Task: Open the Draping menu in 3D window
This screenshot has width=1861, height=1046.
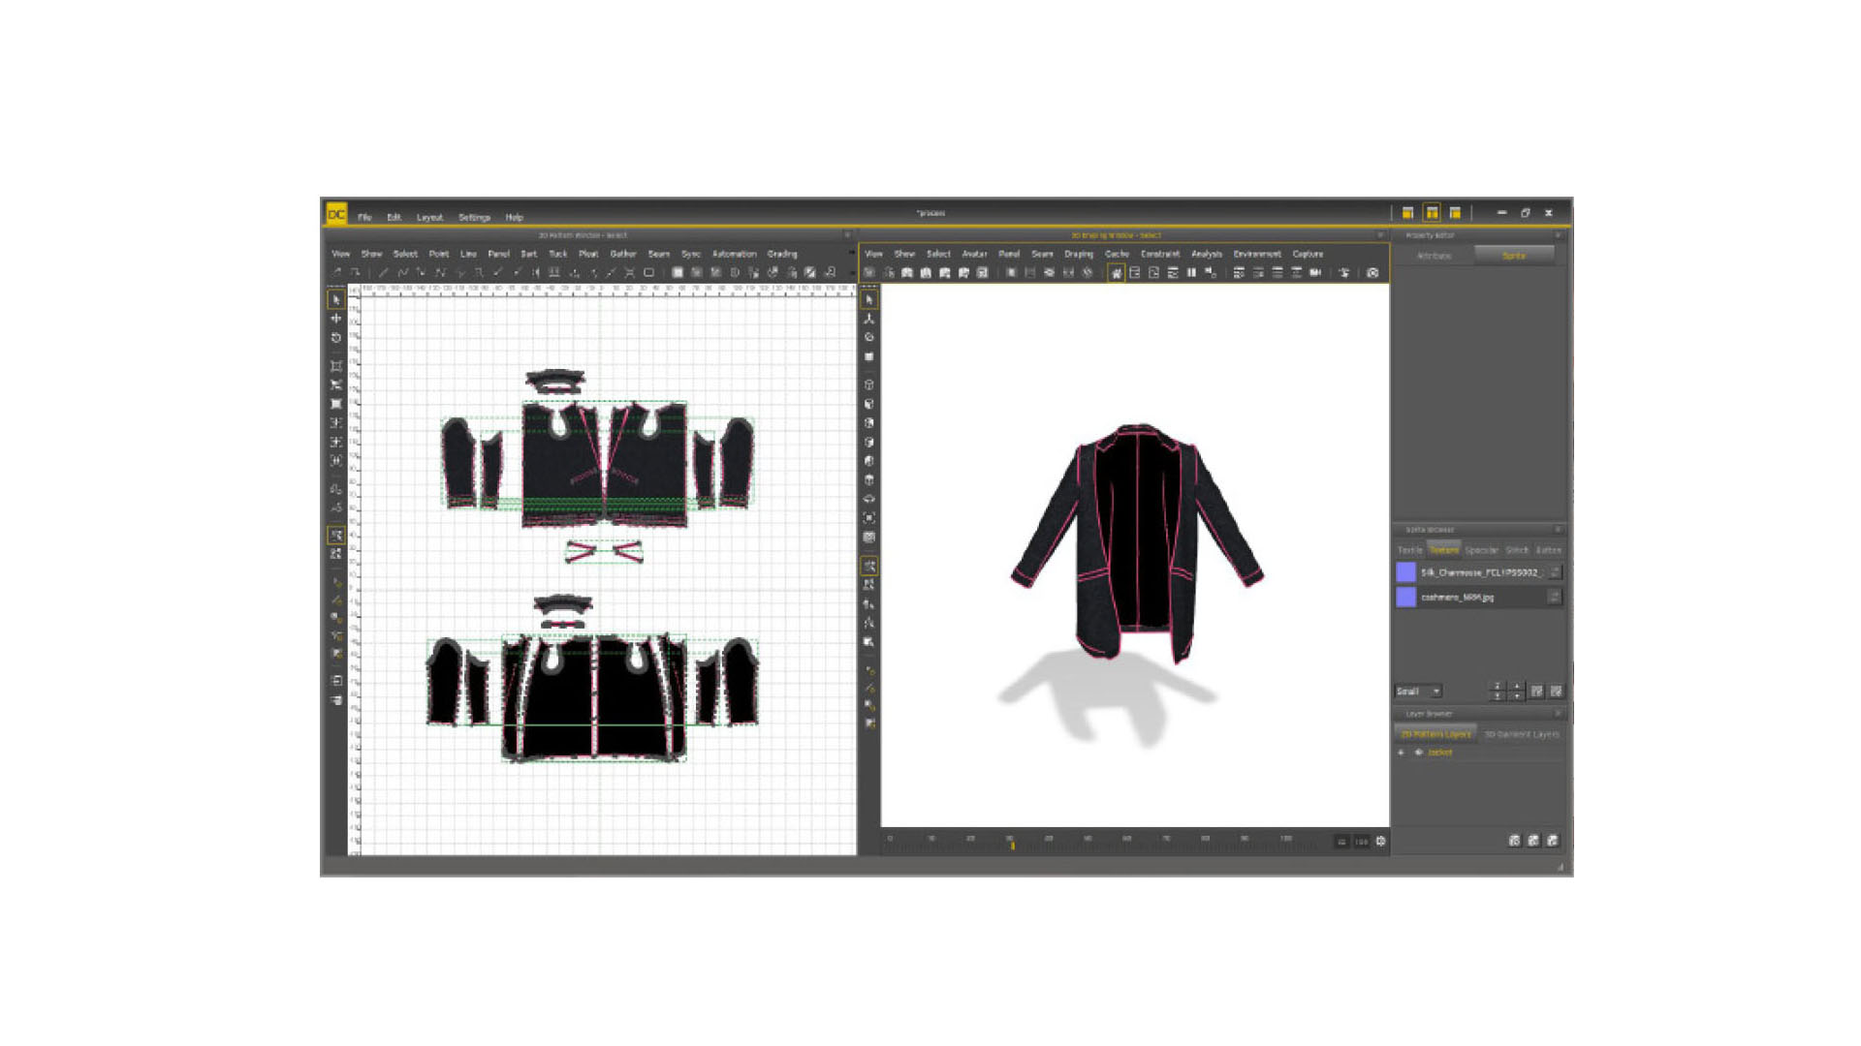Action: [x=1079, y=253]
